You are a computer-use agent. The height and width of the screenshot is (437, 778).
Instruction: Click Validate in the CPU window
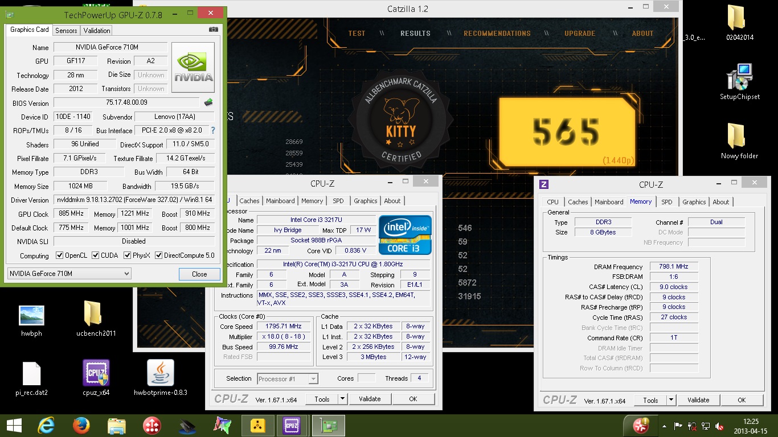pos(370,399)
